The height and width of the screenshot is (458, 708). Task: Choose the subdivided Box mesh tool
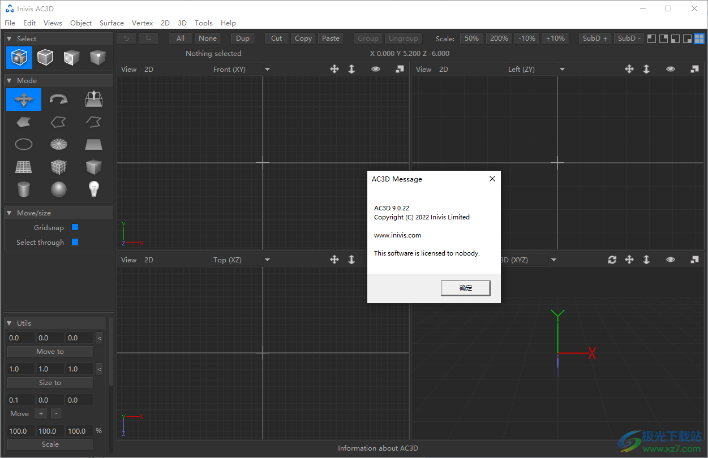pos(59,167)
